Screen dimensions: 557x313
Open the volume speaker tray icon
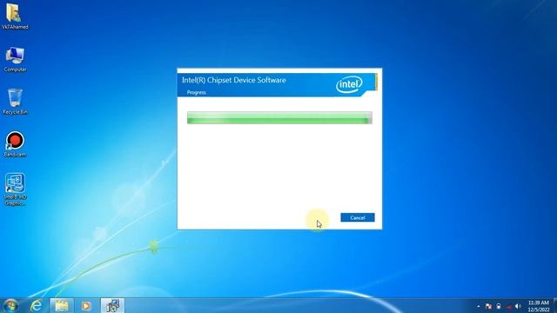click(518, 306)
